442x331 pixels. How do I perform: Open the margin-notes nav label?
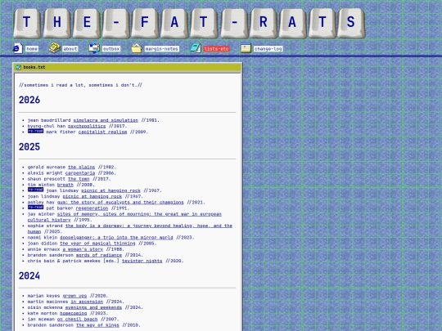pos(162,49)
